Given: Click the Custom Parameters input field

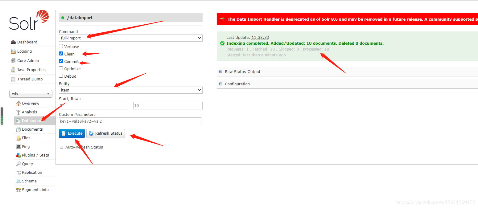Looking at the screenshot, I should tap(130, 121).
